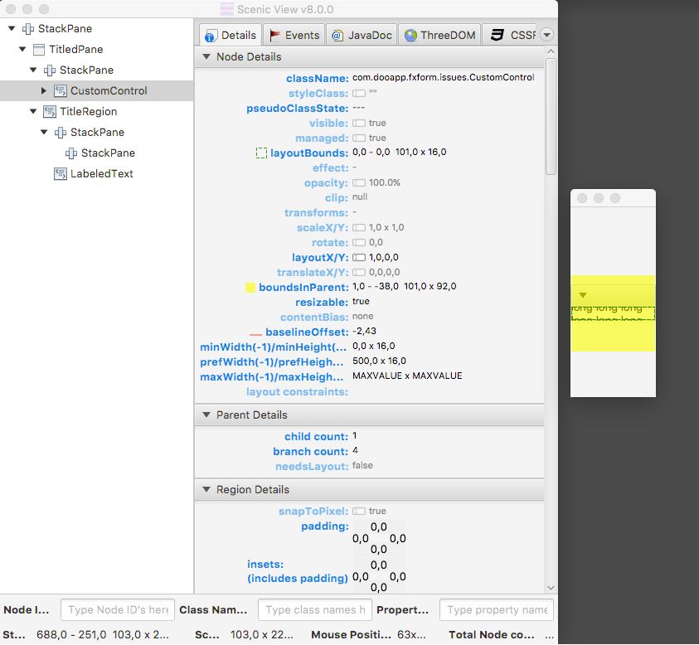The image size is (699, 645).
Task: Click the boundsInParent value text
Action: pos(405,287)
